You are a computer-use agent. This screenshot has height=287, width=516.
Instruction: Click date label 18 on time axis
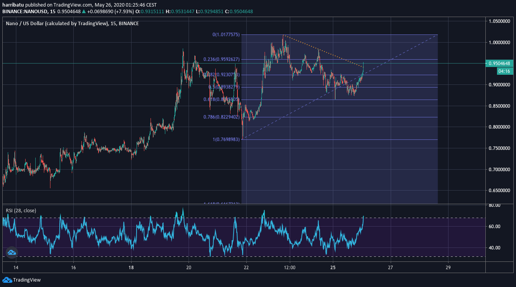tap(131, 268)
